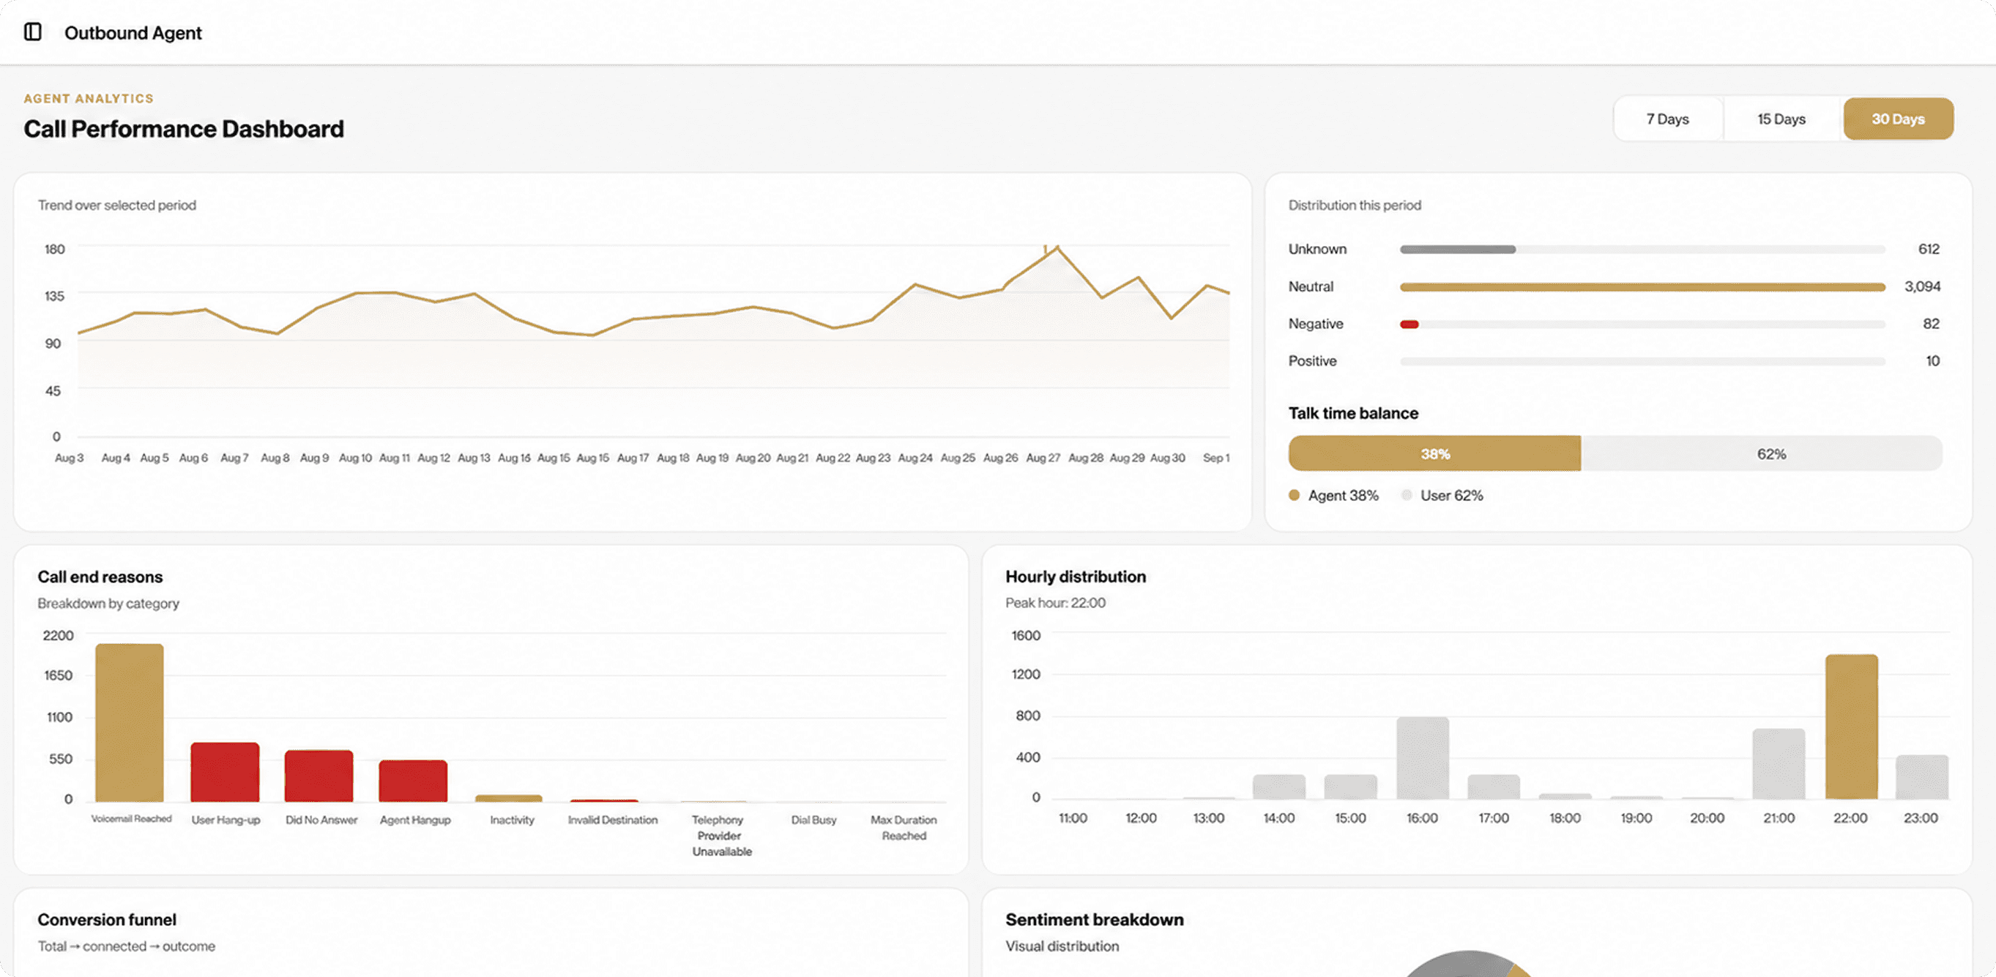Click the 38% agent talk time segment
Image resolution: width=1996 pixels, height=977 pixels.
[x=1434, y=453]
